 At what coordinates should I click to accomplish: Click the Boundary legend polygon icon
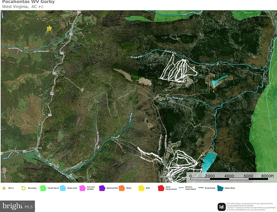pyautogui.click(x=24, y=188)
